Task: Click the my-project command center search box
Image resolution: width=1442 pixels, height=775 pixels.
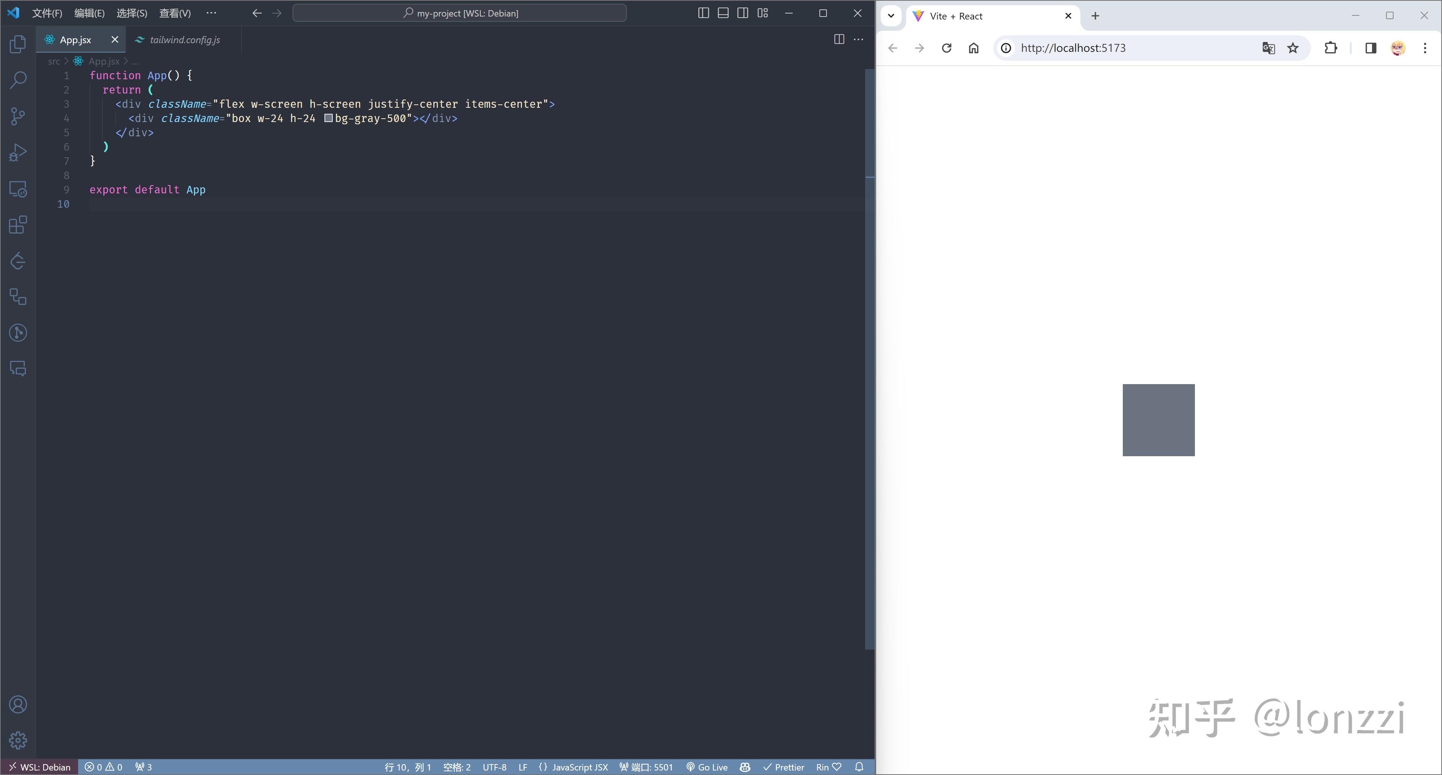Action: pos(459,13)
